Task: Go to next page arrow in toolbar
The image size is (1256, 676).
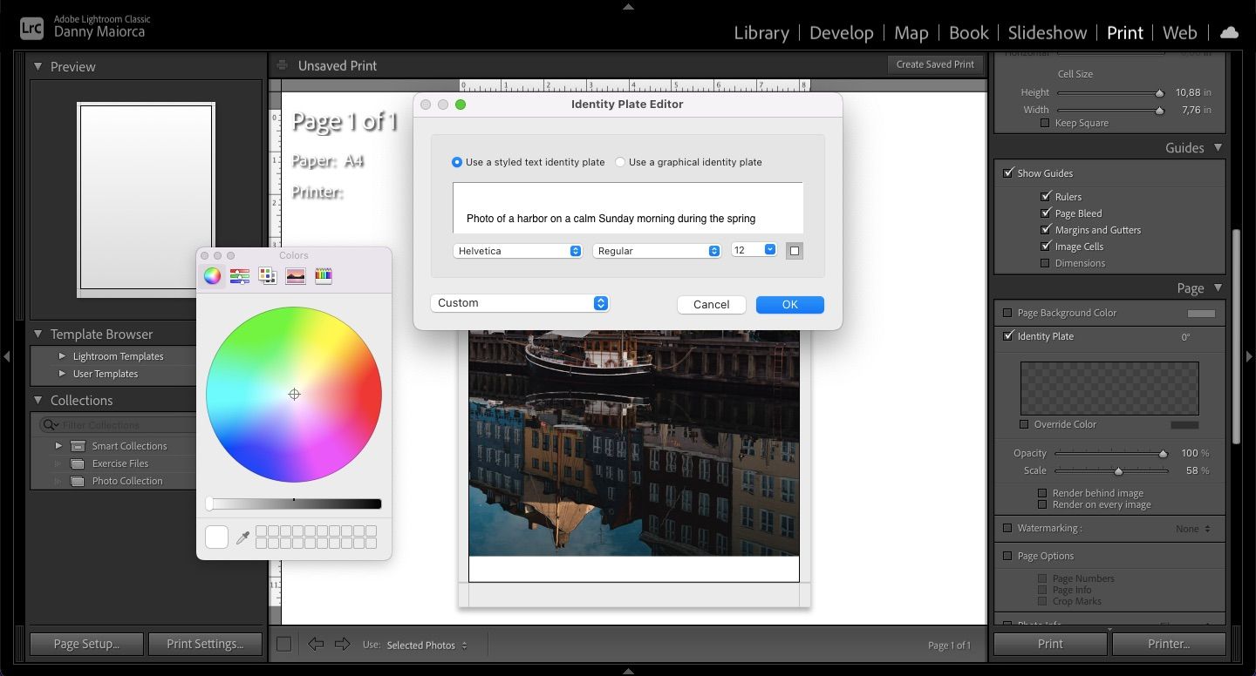Action: (x=343, y=645)
